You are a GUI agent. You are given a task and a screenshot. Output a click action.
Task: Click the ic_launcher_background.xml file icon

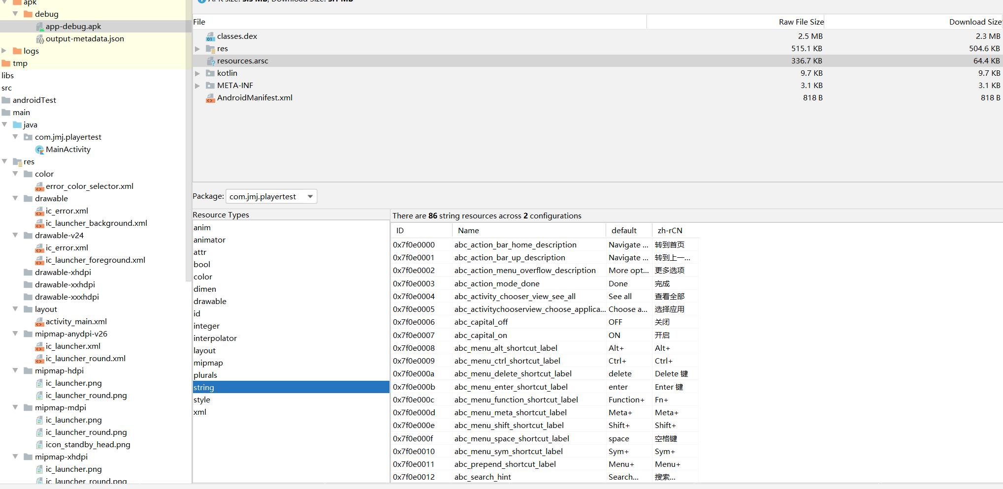coord(40,223)
